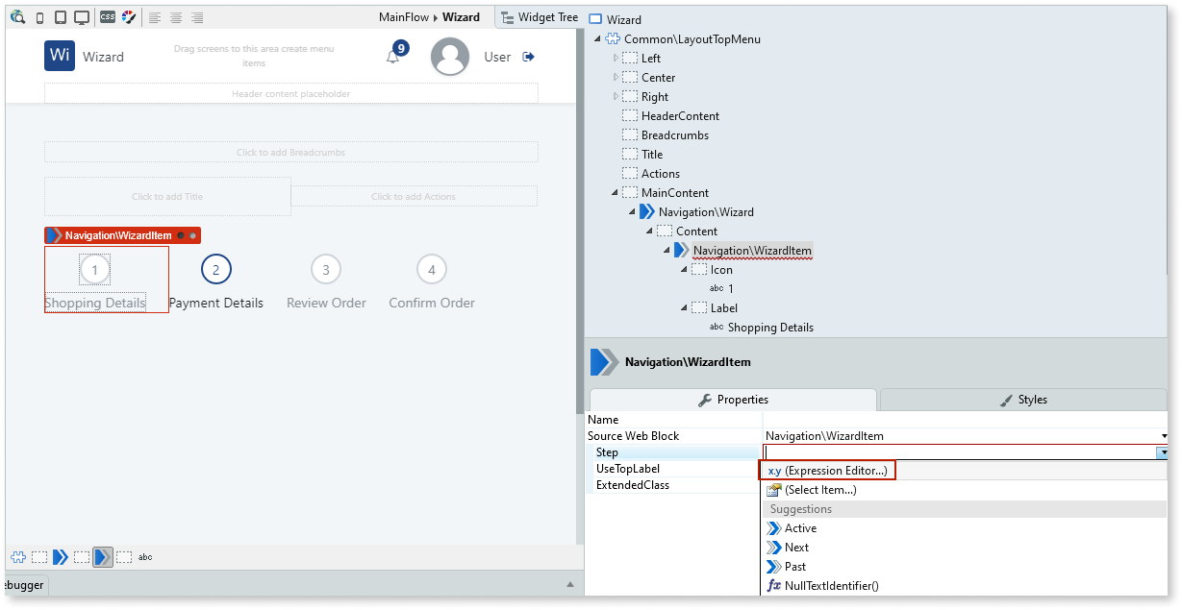Select the Active suggestion in the dropdown
1182x610 pixels.
coord(799,528)
